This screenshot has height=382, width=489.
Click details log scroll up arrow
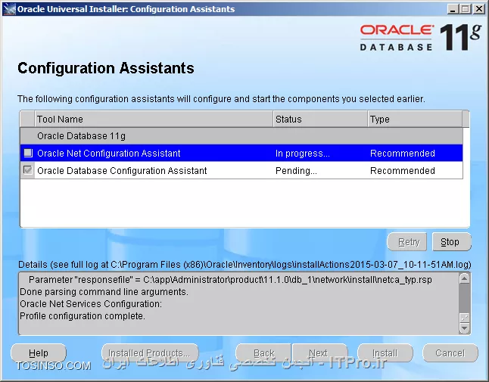tap(464, 278)
